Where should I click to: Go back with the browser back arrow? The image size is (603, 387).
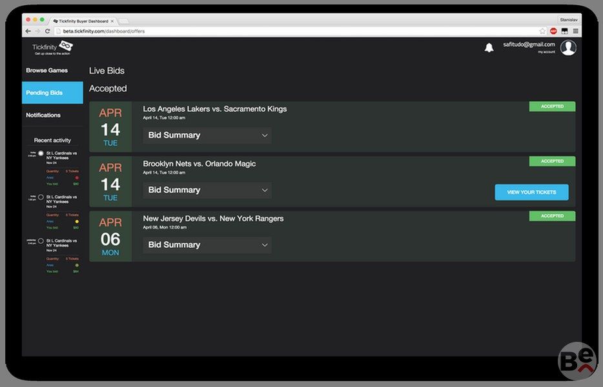(x=28, y=31)
